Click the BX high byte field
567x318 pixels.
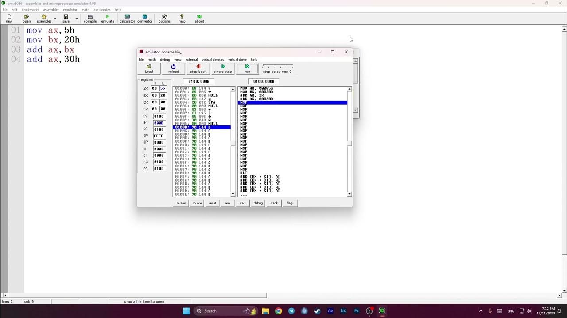point(155,95)
